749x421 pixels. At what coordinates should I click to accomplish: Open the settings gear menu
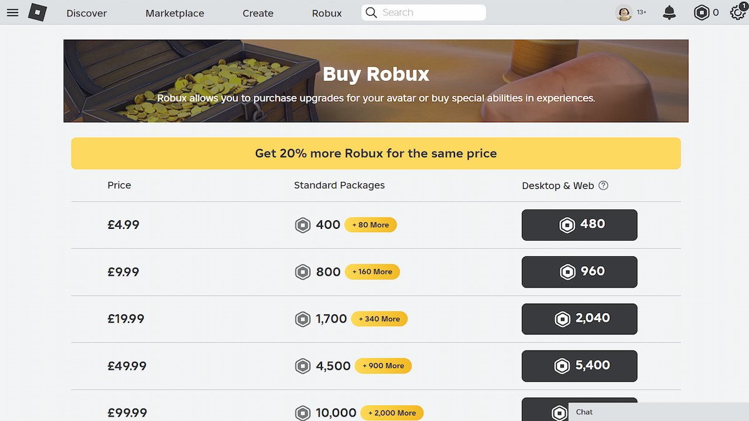click(x=737, y=12)
